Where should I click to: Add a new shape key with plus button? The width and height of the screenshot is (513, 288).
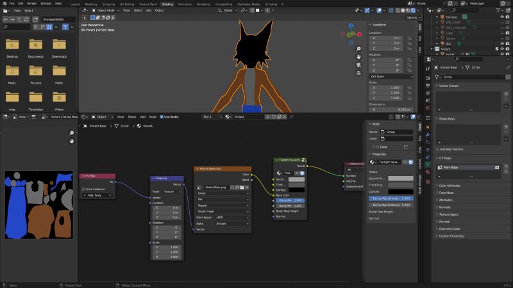coord(506,127)
